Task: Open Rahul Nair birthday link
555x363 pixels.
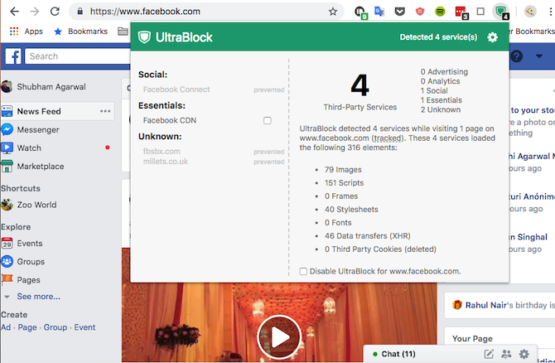Action: point(486,305)
